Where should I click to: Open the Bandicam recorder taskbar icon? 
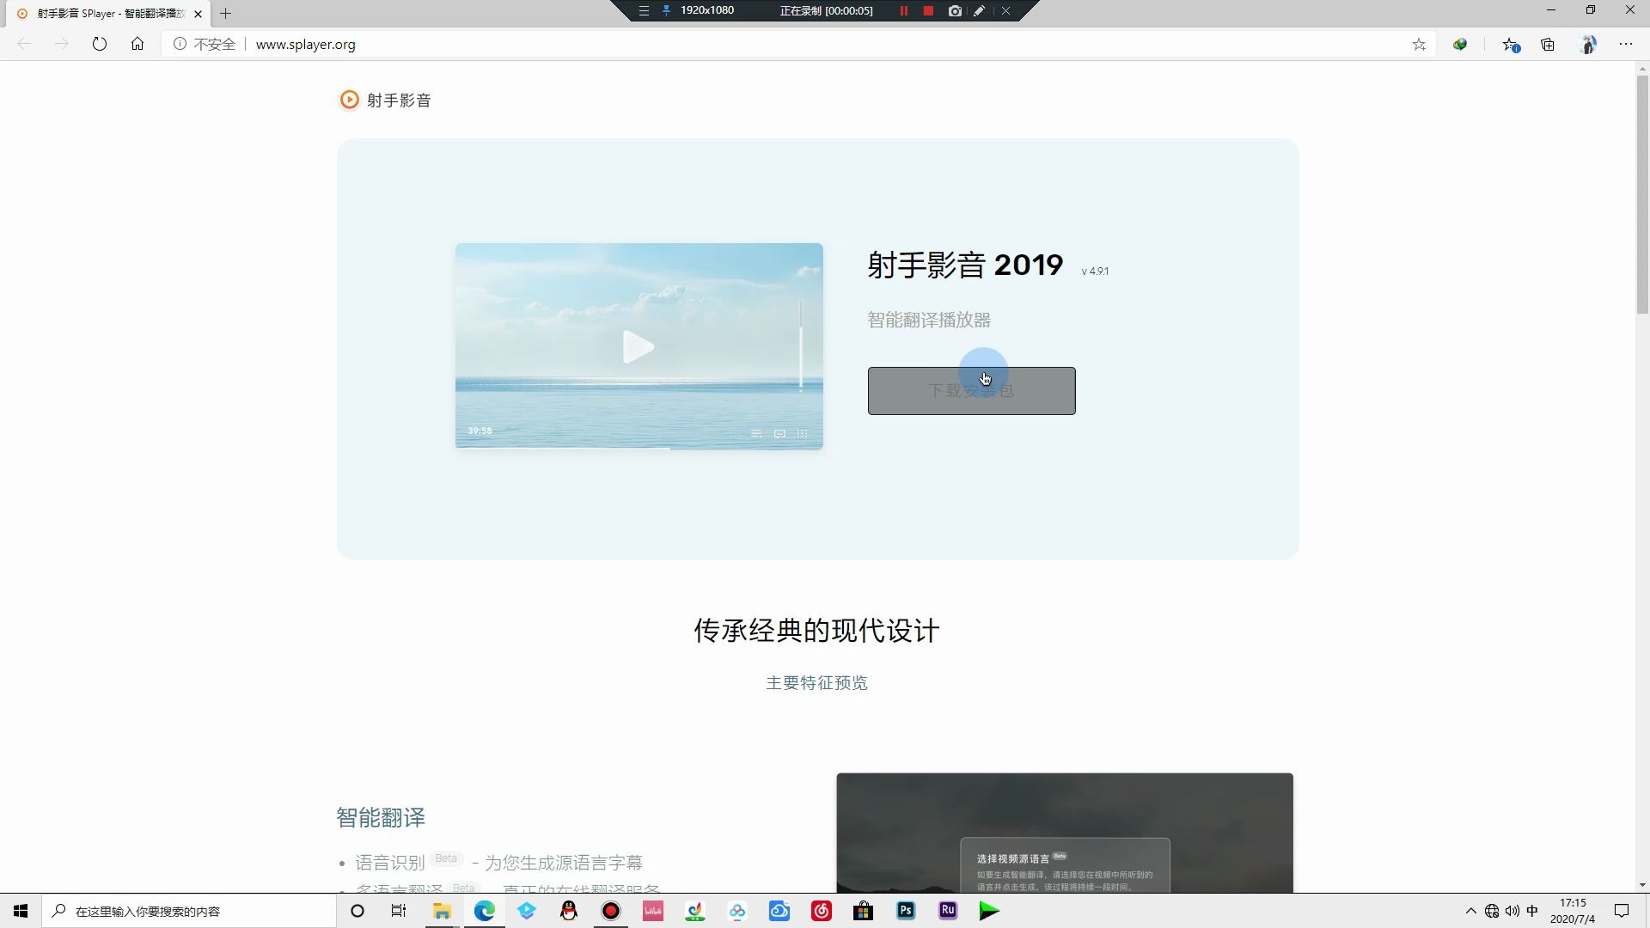point(611,911)
